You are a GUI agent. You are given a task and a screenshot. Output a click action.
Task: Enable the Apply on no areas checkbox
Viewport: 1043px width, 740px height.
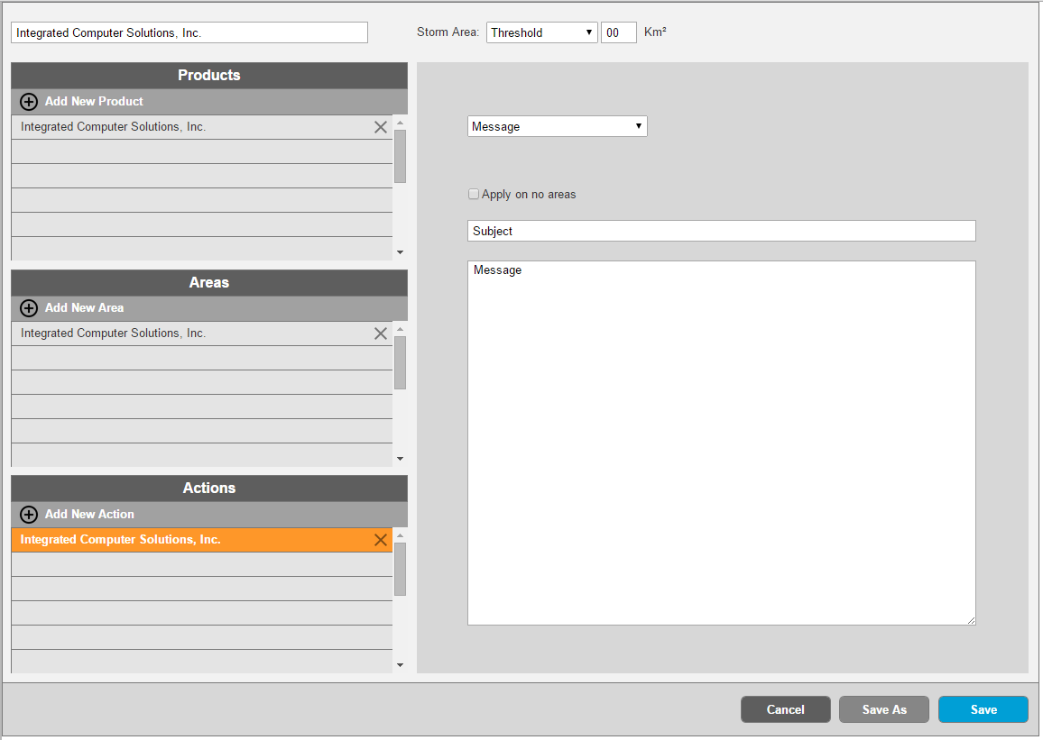coord(474,194)
